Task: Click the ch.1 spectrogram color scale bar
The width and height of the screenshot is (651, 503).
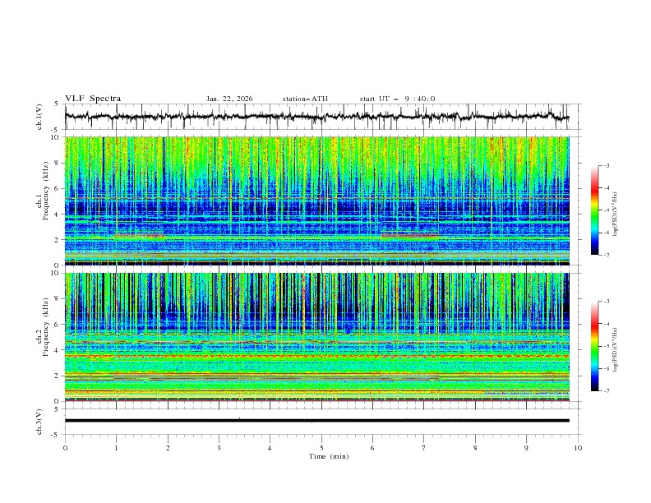Action: coord(594,210)
